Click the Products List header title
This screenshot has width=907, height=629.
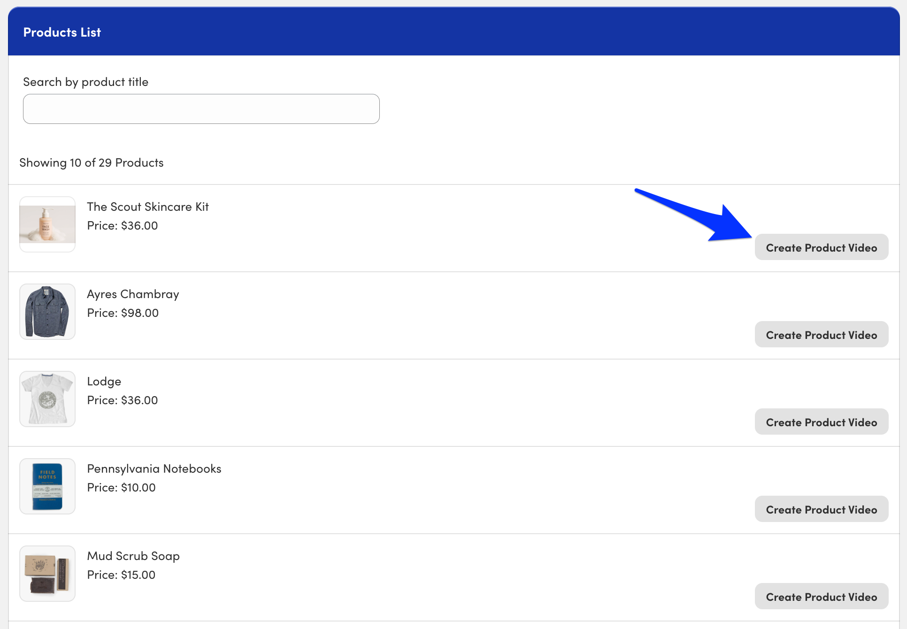(x=62, y=32)
